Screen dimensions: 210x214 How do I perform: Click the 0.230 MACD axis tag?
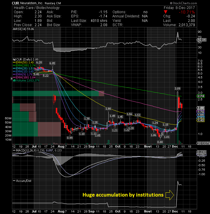point(202,152)
